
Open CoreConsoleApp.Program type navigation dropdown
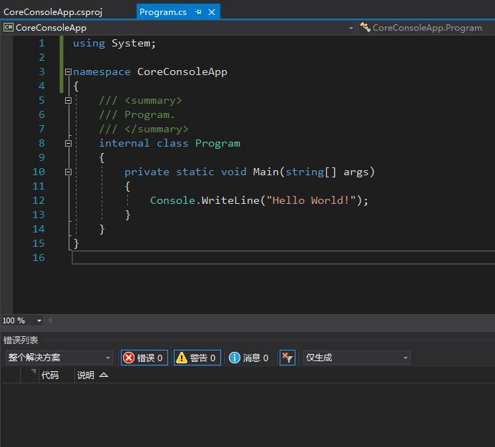pyautogui.click(x=427, y=28)
